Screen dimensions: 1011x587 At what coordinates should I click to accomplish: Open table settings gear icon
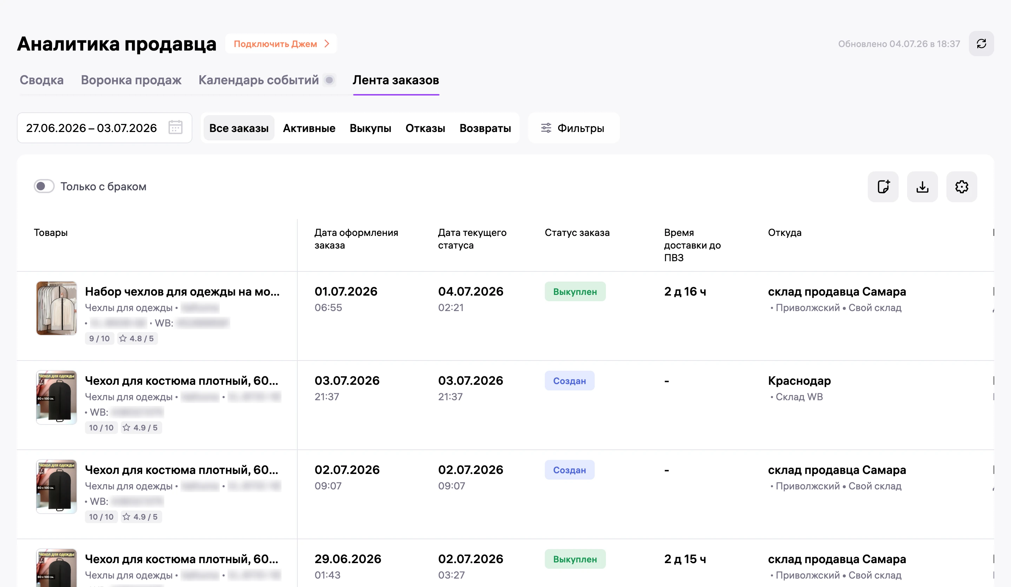coord(962,186)
